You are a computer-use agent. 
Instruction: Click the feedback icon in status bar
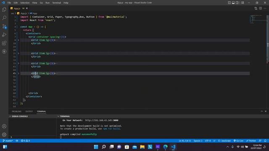coord(260,141)
